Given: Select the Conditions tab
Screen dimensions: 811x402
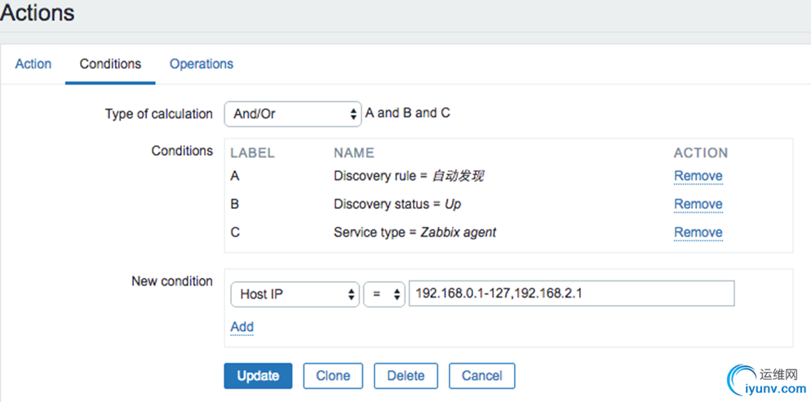Looking at the screenshot, I should 110,64.
